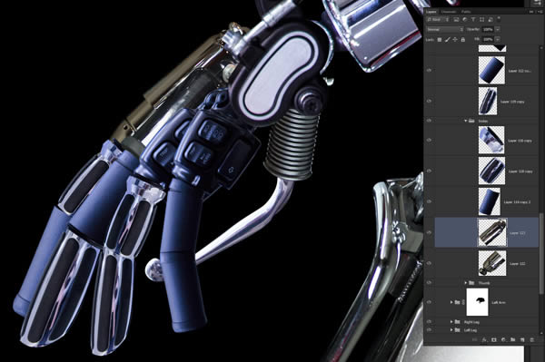
Task: Add a layer style (fx) icon
Action: click(484, 340)
